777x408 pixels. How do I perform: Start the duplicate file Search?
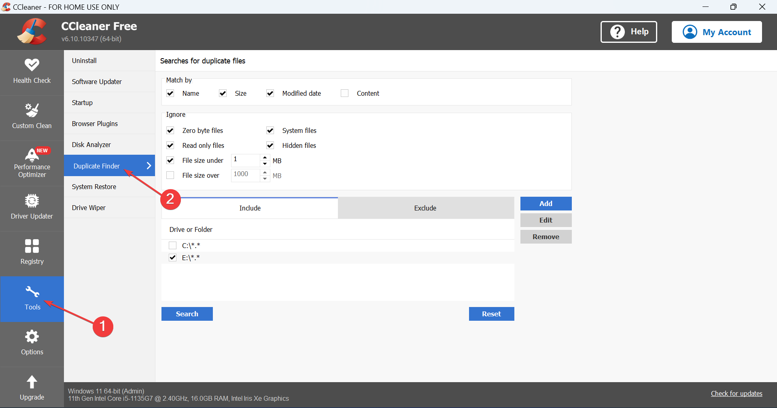coord(187,314)
